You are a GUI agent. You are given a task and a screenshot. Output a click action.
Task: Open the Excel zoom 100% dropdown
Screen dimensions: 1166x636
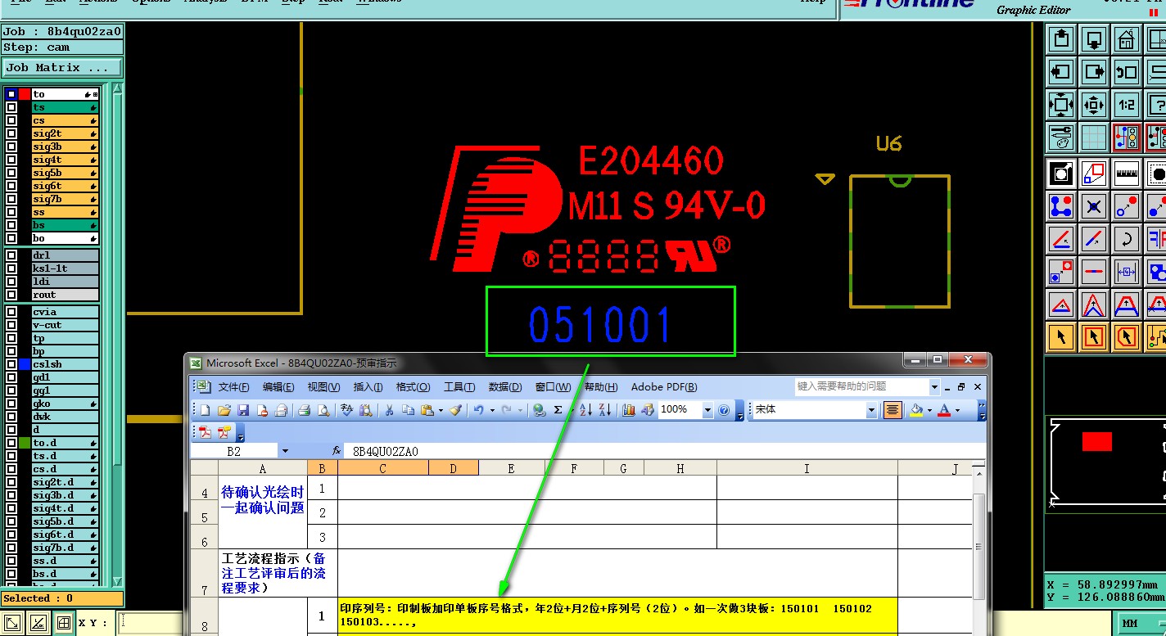pos(707,410)
